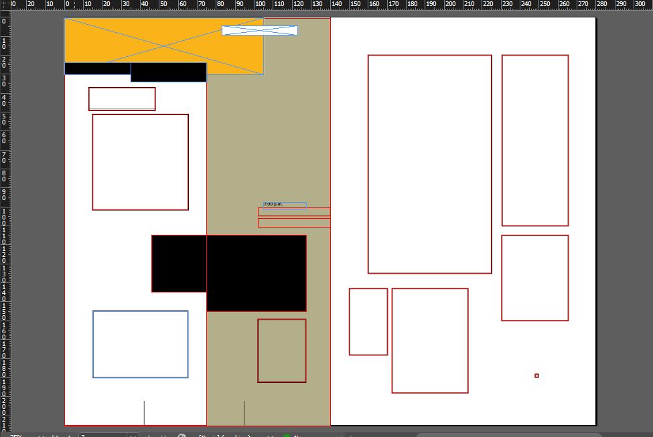Select the large square red-outlined frame on left page
The height and width of the screenshot is (437, 653).
click(140, 162)
